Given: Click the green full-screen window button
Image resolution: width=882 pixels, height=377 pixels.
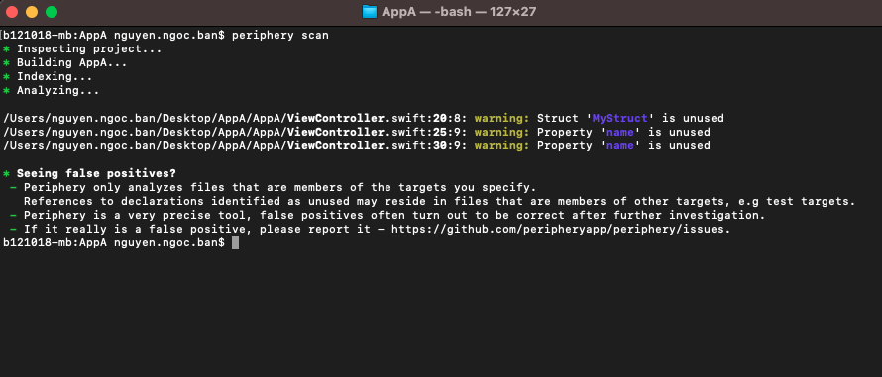Looking at the screenshot, I should [52, 11].
